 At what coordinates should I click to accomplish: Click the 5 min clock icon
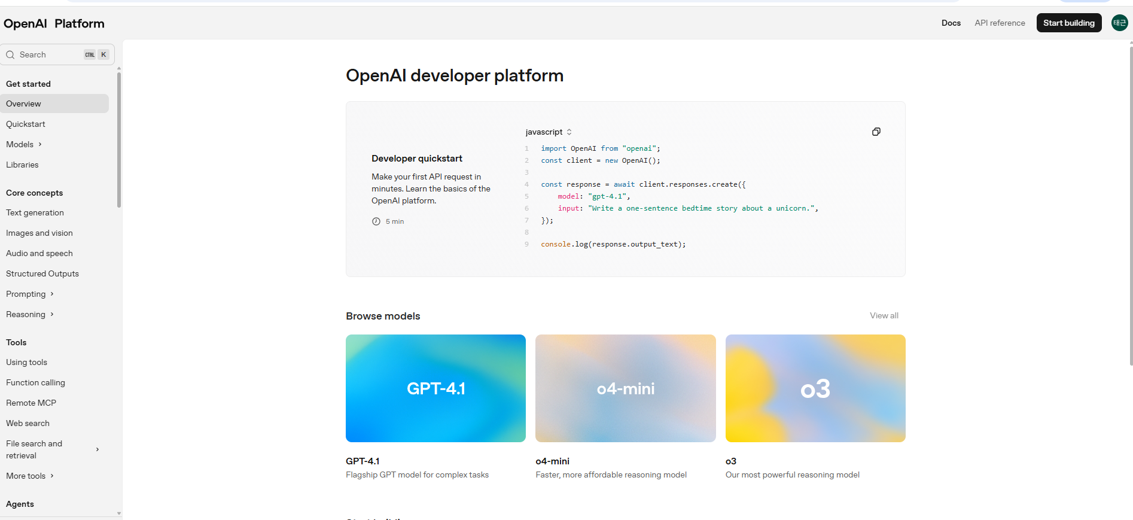point(376,221)
